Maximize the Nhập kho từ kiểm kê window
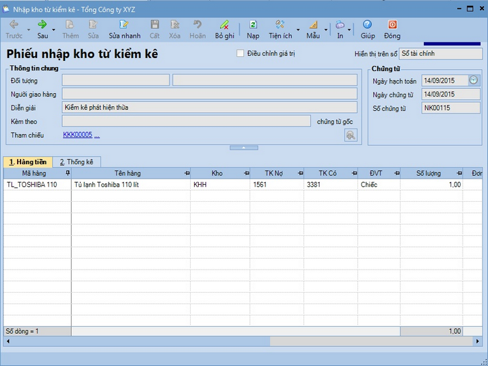This screenshot has height=366, width=488. [470, 9]
